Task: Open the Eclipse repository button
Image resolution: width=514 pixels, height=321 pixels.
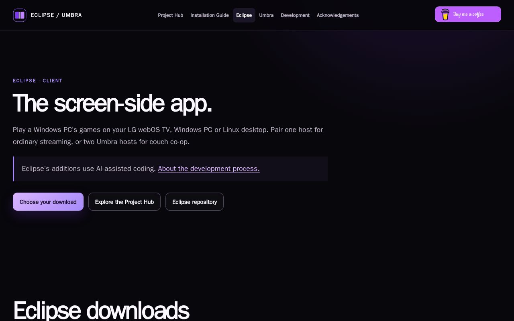Action: click(194, 202)
